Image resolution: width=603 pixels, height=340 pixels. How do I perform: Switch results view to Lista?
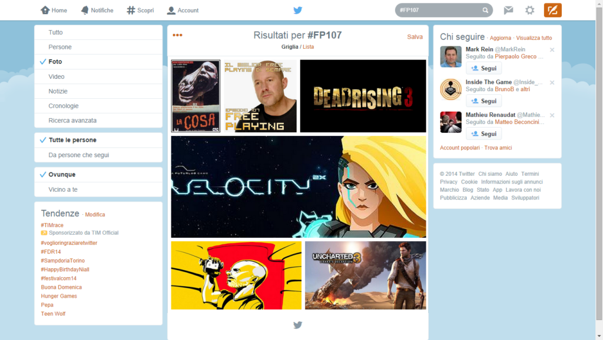pos(308,46)
